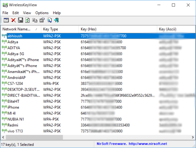The image size is (196, 148).
Task: Click the '17 key(s), 1 Selected' status text
Action: [x=17, y=144]
